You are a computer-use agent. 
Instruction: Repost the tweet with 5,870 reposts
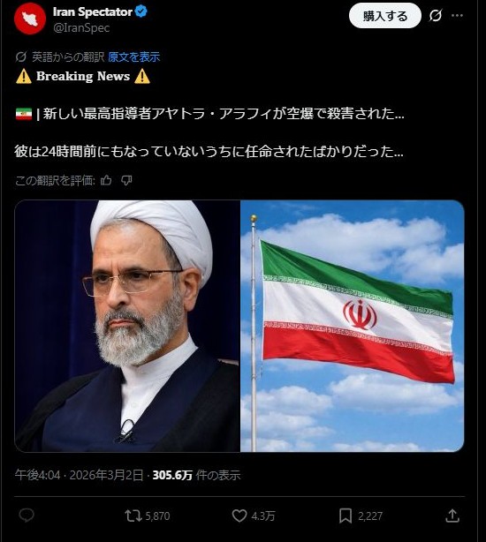[x=148, y=516]
